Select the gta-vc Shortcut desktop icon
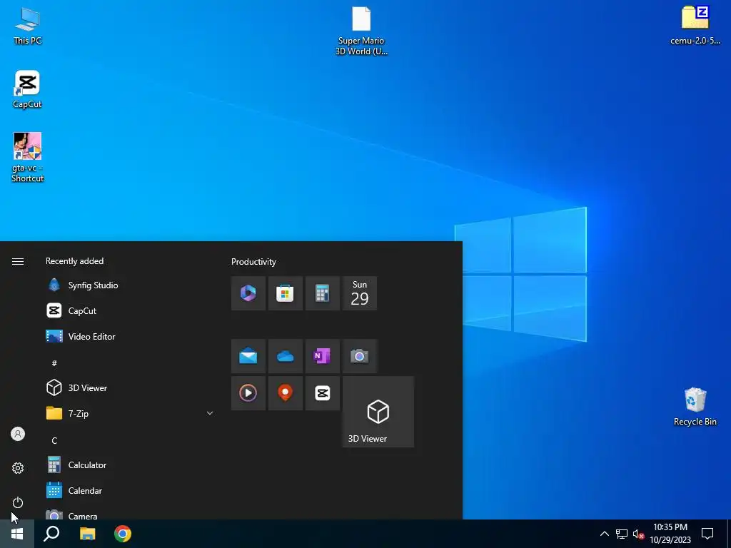 28,157
